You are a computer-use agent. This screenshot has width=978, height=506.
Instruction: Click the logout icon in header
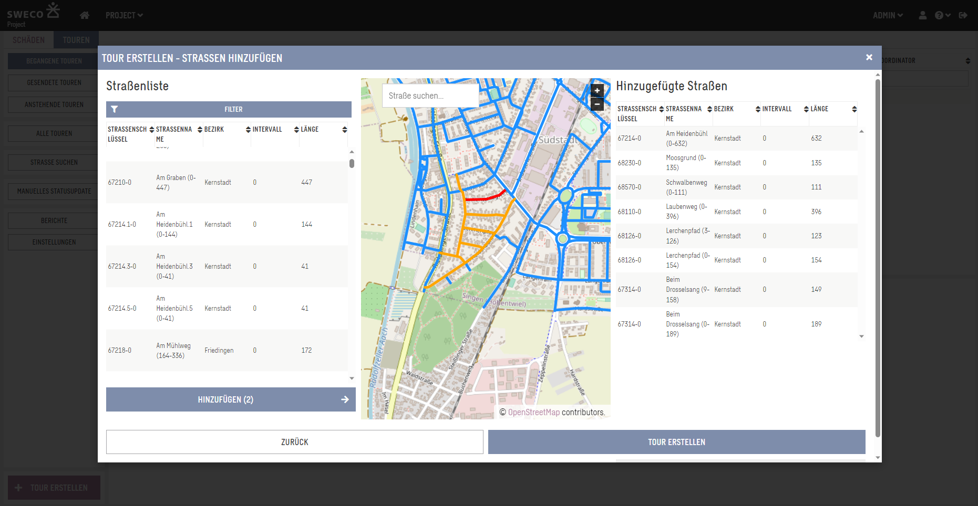click(963, 15)
